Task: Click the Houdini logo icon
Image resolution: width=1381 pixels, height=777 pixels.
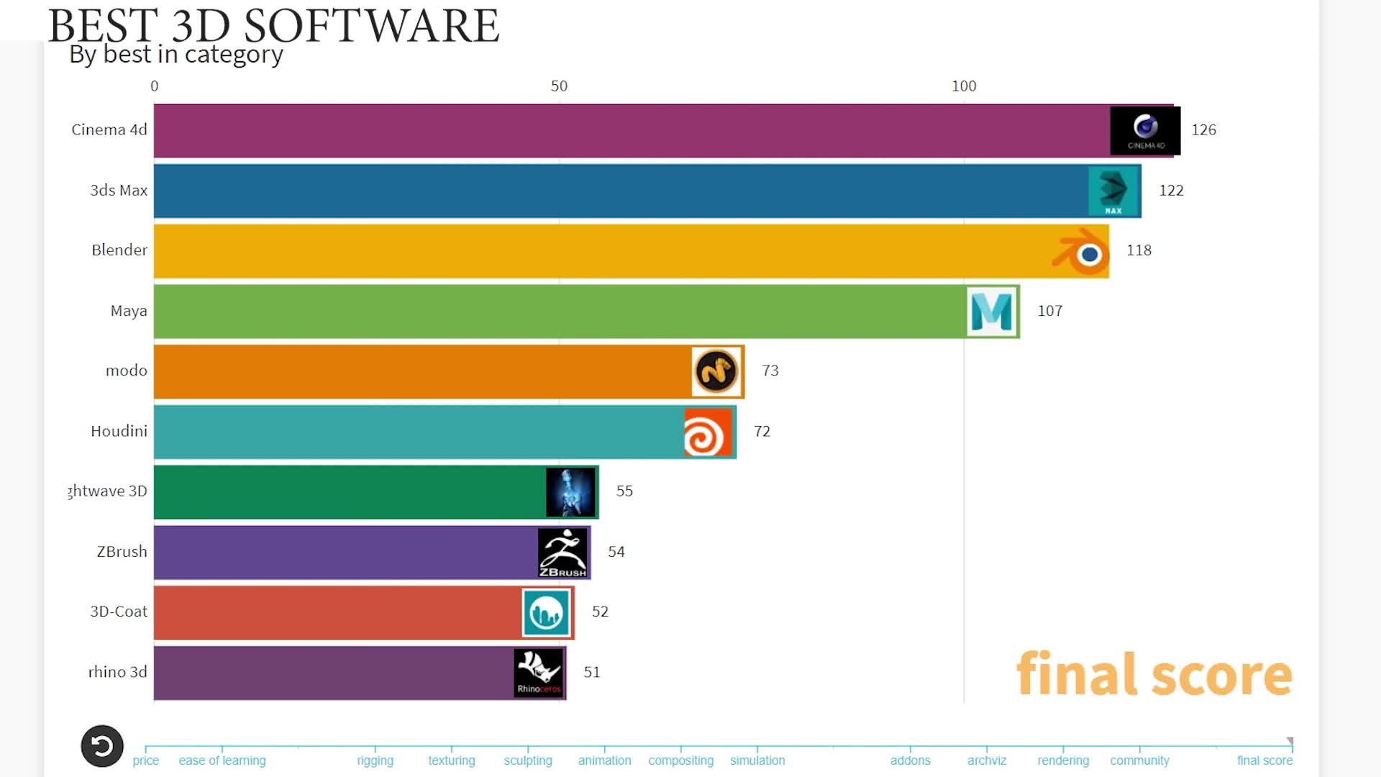Action: tap(708, 431)
